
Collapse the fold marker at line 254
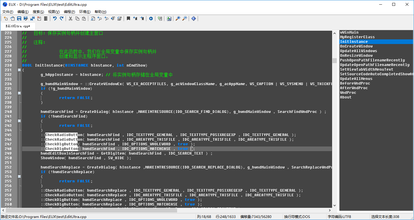[x=19, y=177]
